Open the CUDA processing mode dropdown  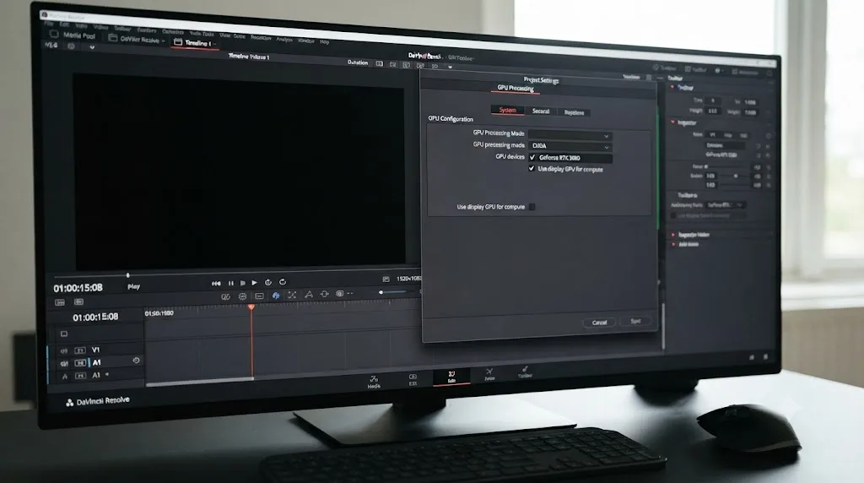[x=570, y=146]
